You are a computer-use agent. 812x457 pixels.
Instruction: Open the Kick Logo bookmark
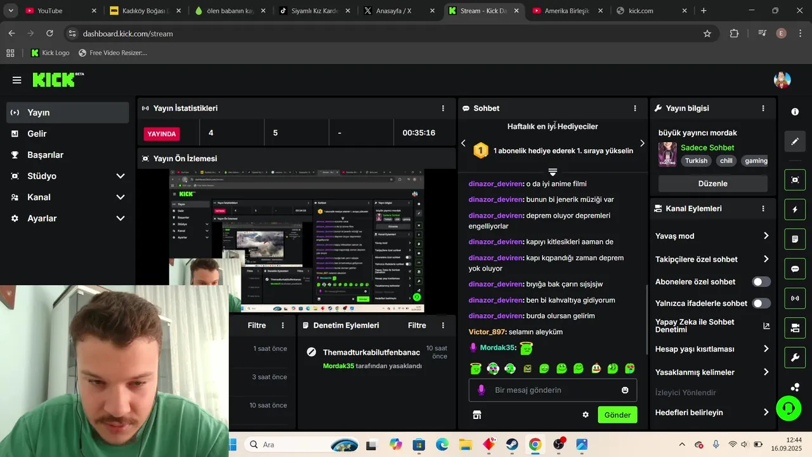pos(50,53)
